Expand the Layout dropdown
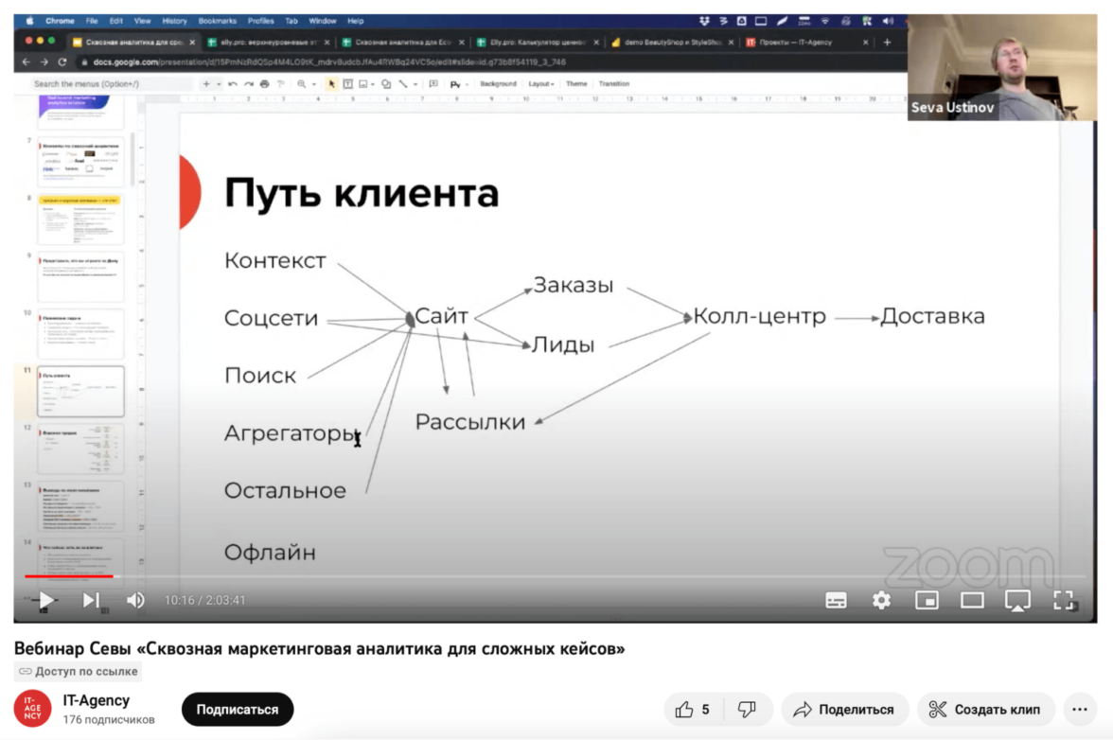Viewport: 1113px width, 740px height. pos(541,83)
